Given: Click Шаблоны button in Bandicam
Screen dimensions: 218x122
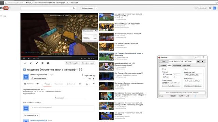Looking at the screenshot, I should coord(198,86).
